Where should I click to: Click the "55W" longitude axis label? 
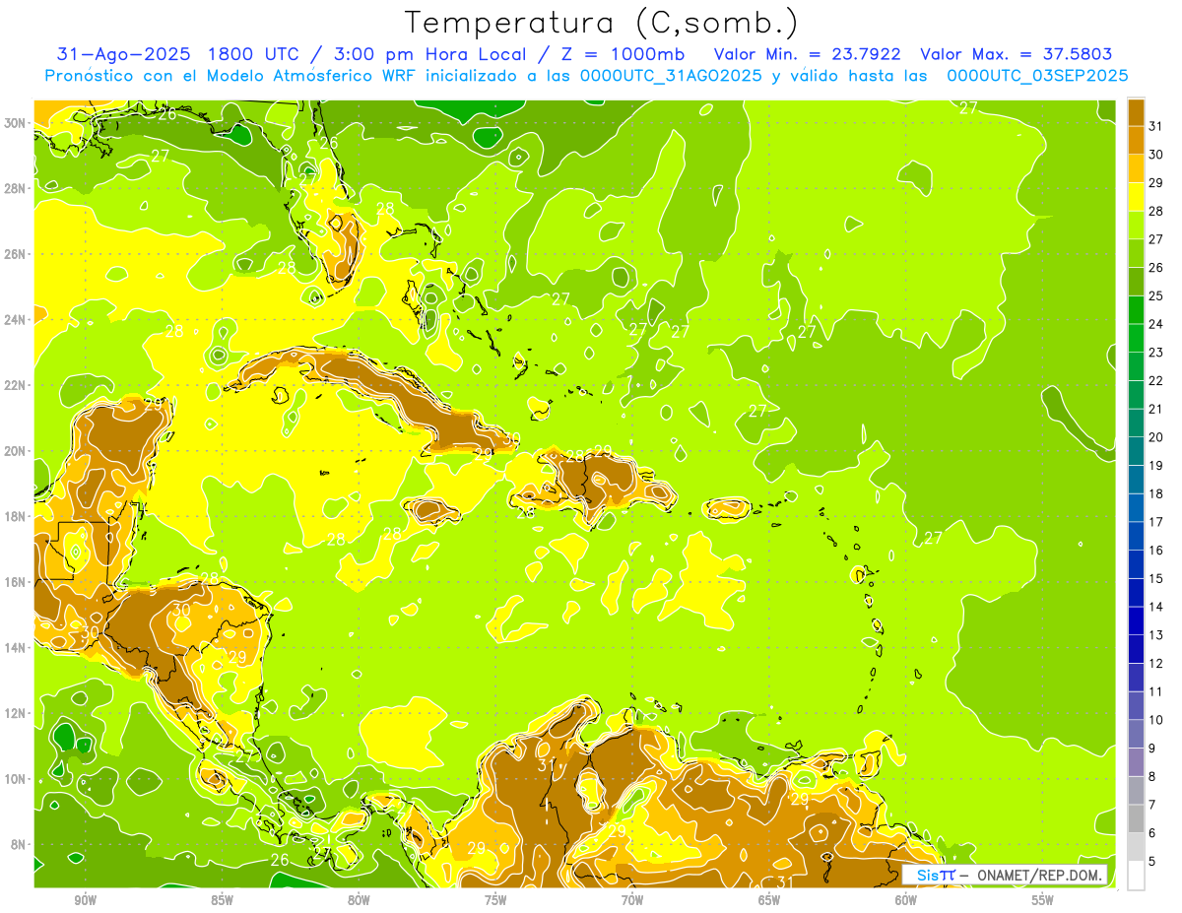pyautogui.click(x=1043, y=900)
